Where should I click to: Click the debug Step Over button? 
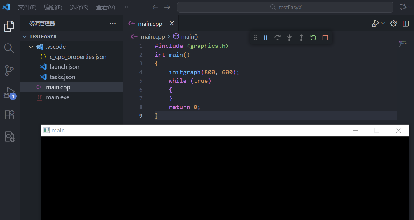point(277,38)
